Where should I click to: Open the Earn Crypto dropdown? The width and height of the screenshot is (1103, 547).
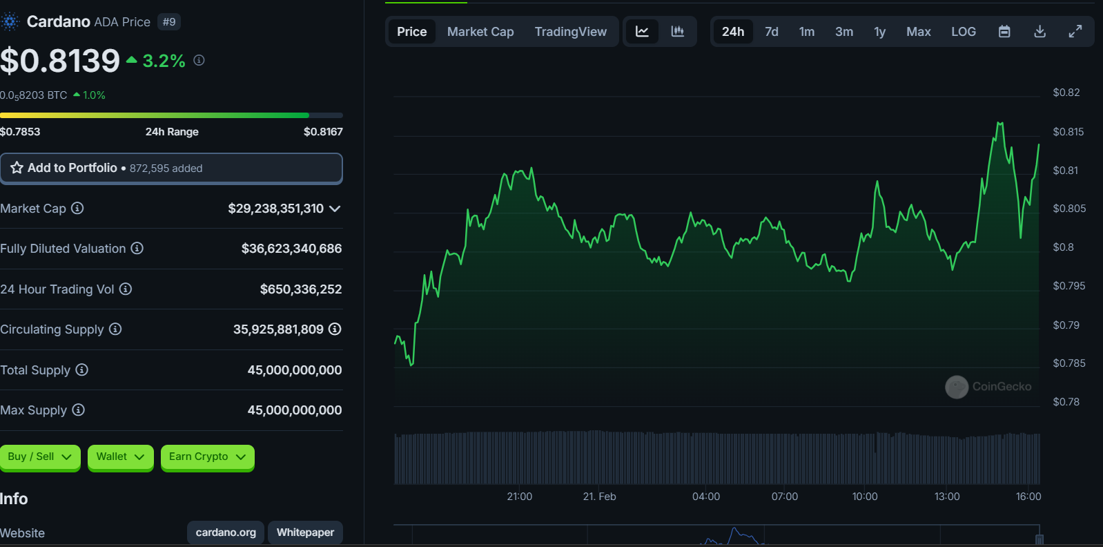point(208,457)
